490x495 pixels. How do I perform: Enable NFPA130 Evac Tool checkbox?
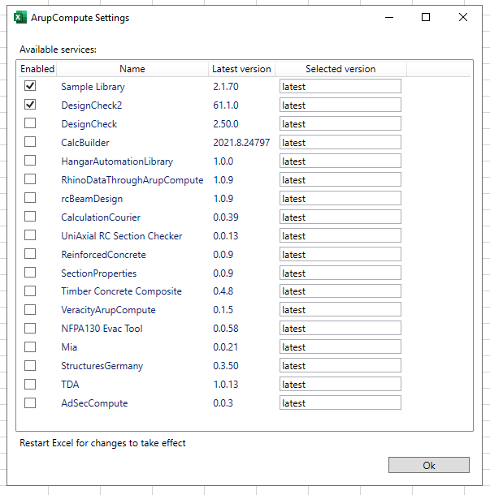[x=30, y=329]
